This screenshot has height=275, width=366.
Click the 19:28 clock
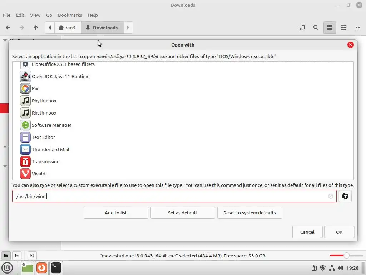point(352,268)
